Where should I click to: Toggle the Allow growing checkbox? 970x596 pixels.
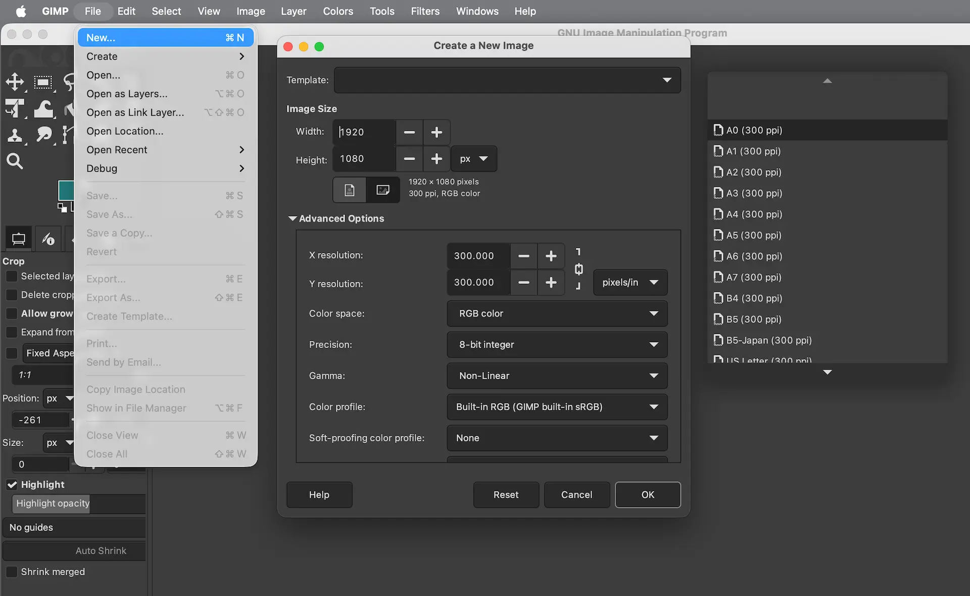11,314
